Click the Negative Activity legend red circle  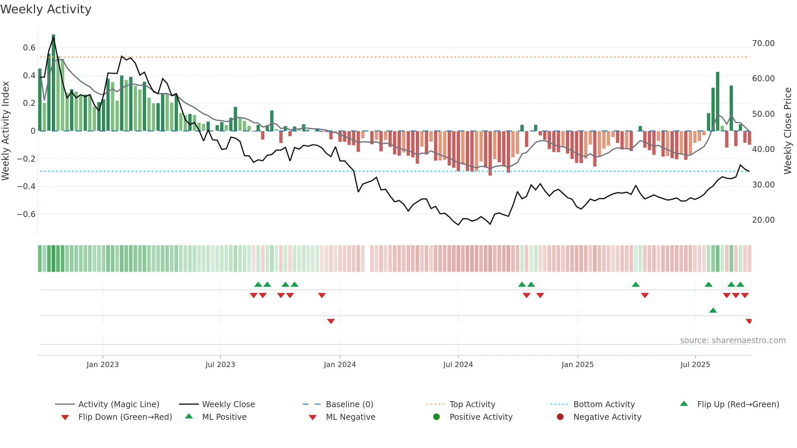point(560,416)
